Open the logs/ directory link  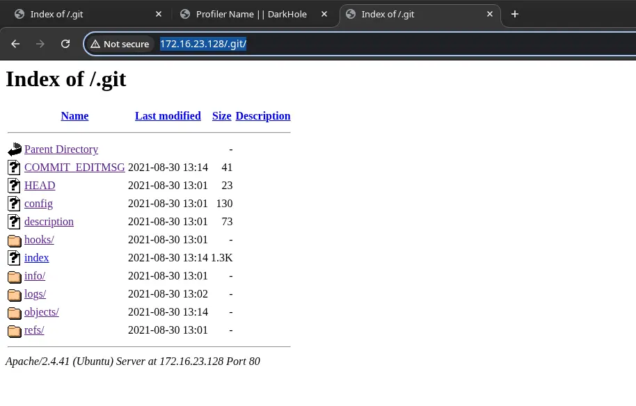click(35, 294)
